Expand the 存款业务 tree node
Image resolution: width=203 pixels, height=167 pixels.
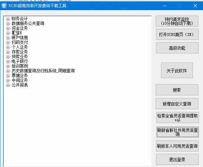[x=8, y=52]
